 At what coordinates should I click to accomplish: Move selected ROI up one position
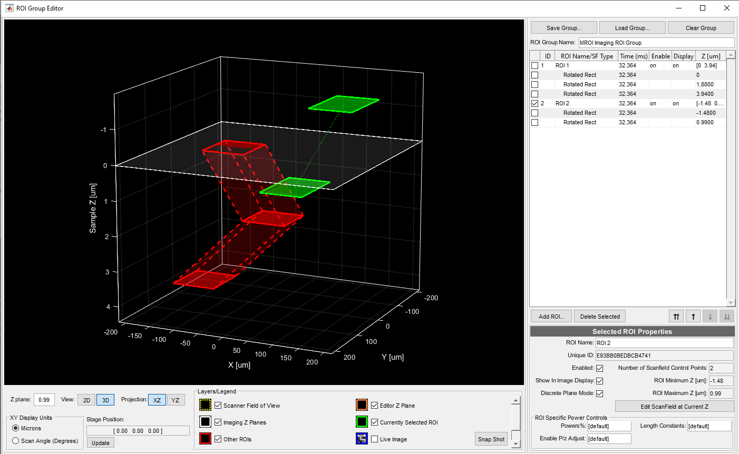pos(693,316)
